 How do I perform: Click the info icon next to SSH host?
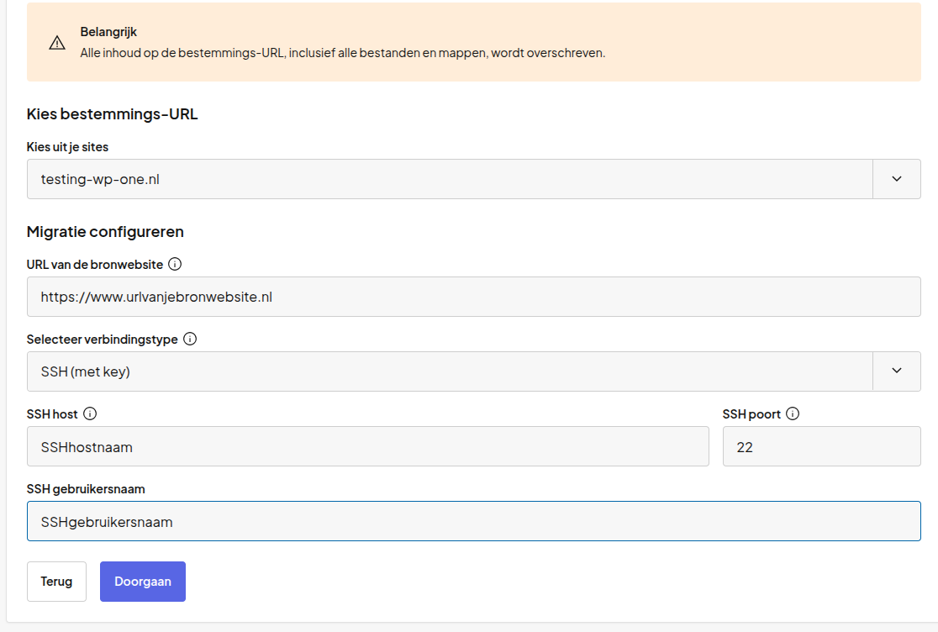[92, 413]
